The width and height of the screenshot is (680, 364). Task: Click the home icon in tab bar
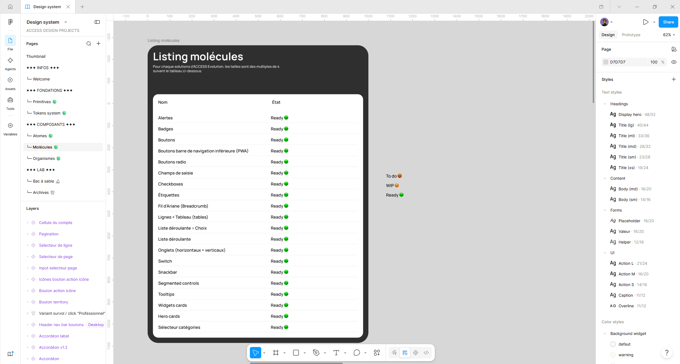coord(10,7)
